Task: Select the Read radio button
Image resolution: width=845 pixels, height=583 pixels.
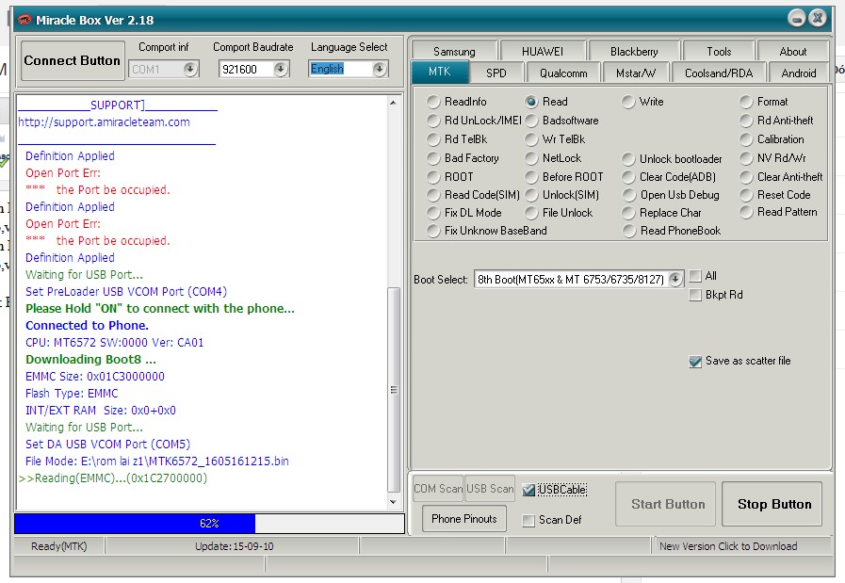Action: [x=530, y=102]
